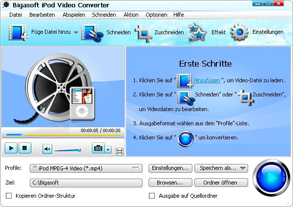Click the Zuschneiden crop toolbar icon

point(143,33)
